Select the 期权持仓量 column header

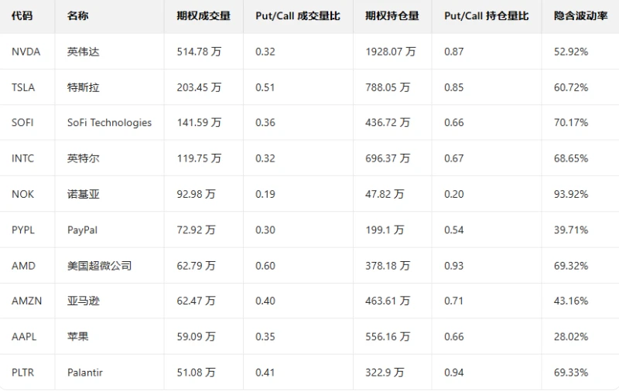[x=392, y=15]
